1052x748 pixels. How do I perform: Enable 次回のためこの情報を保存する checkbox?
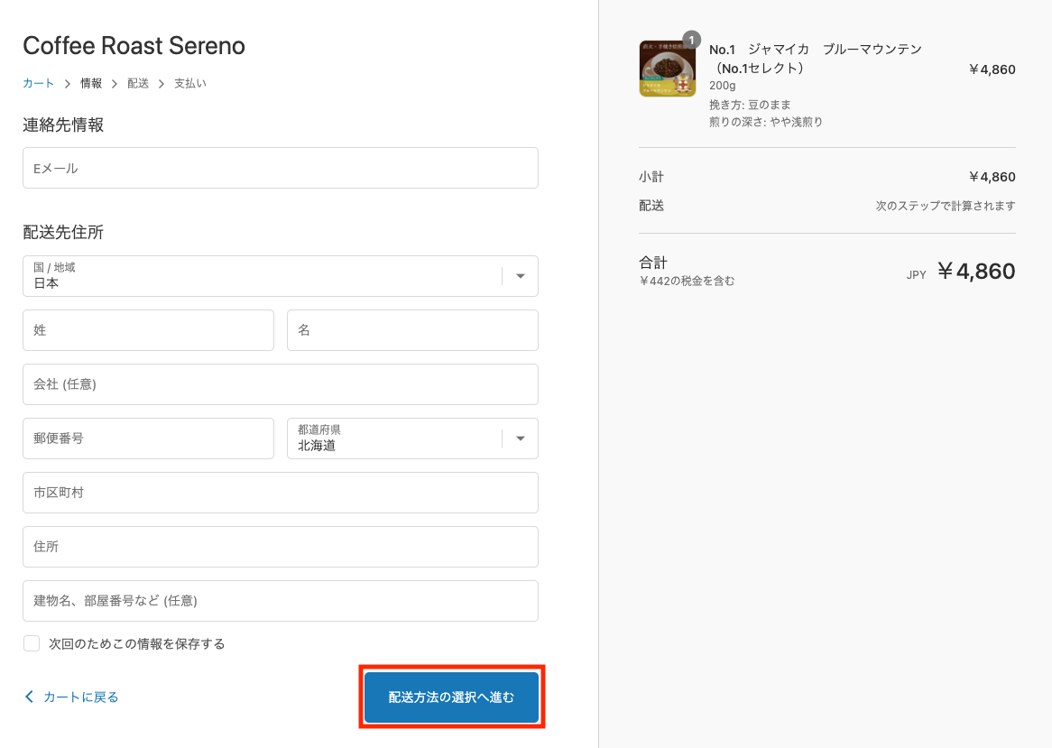(x=32, y=643)
